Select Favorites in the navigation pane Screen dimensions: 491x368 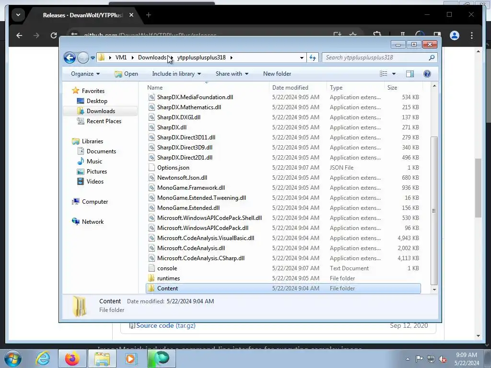point(93,91)
